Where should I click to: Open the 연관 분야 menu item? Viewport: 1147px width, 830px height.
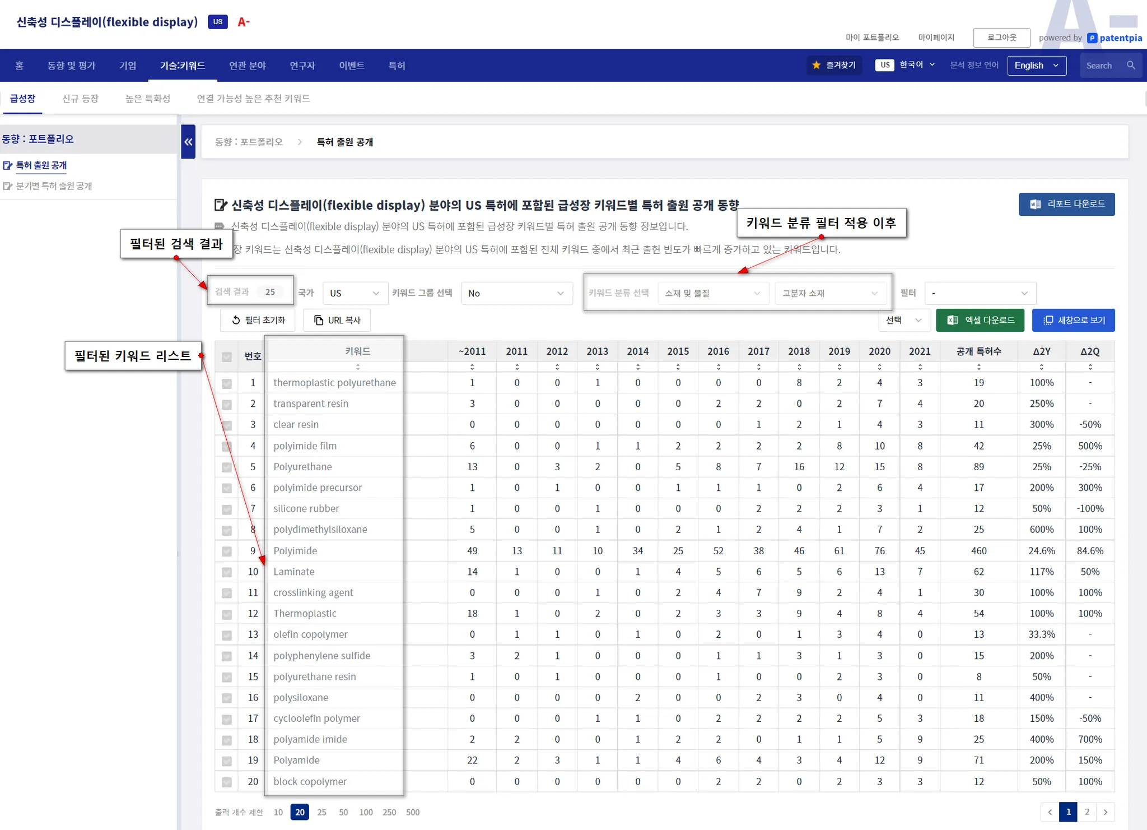click(x=247, y=66)
